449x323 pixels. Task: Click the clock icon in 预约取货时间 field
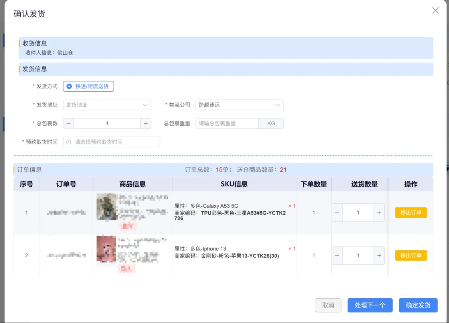click(x=69, y=142)
